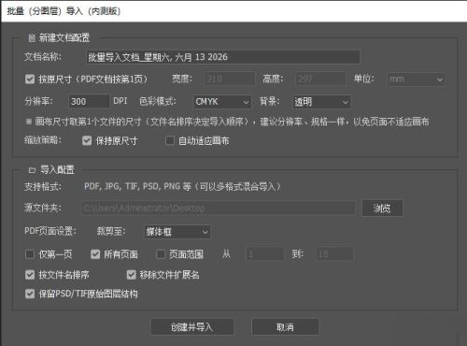
Task: Click the supported formats text PDF, JPG, TIF
Action: coord(182,187)
